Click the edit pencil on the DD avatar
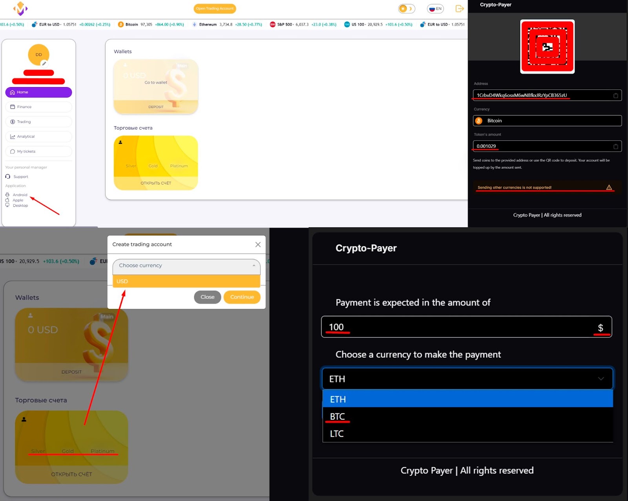Viewport: 628px width, 501px height. coord(44,63)
